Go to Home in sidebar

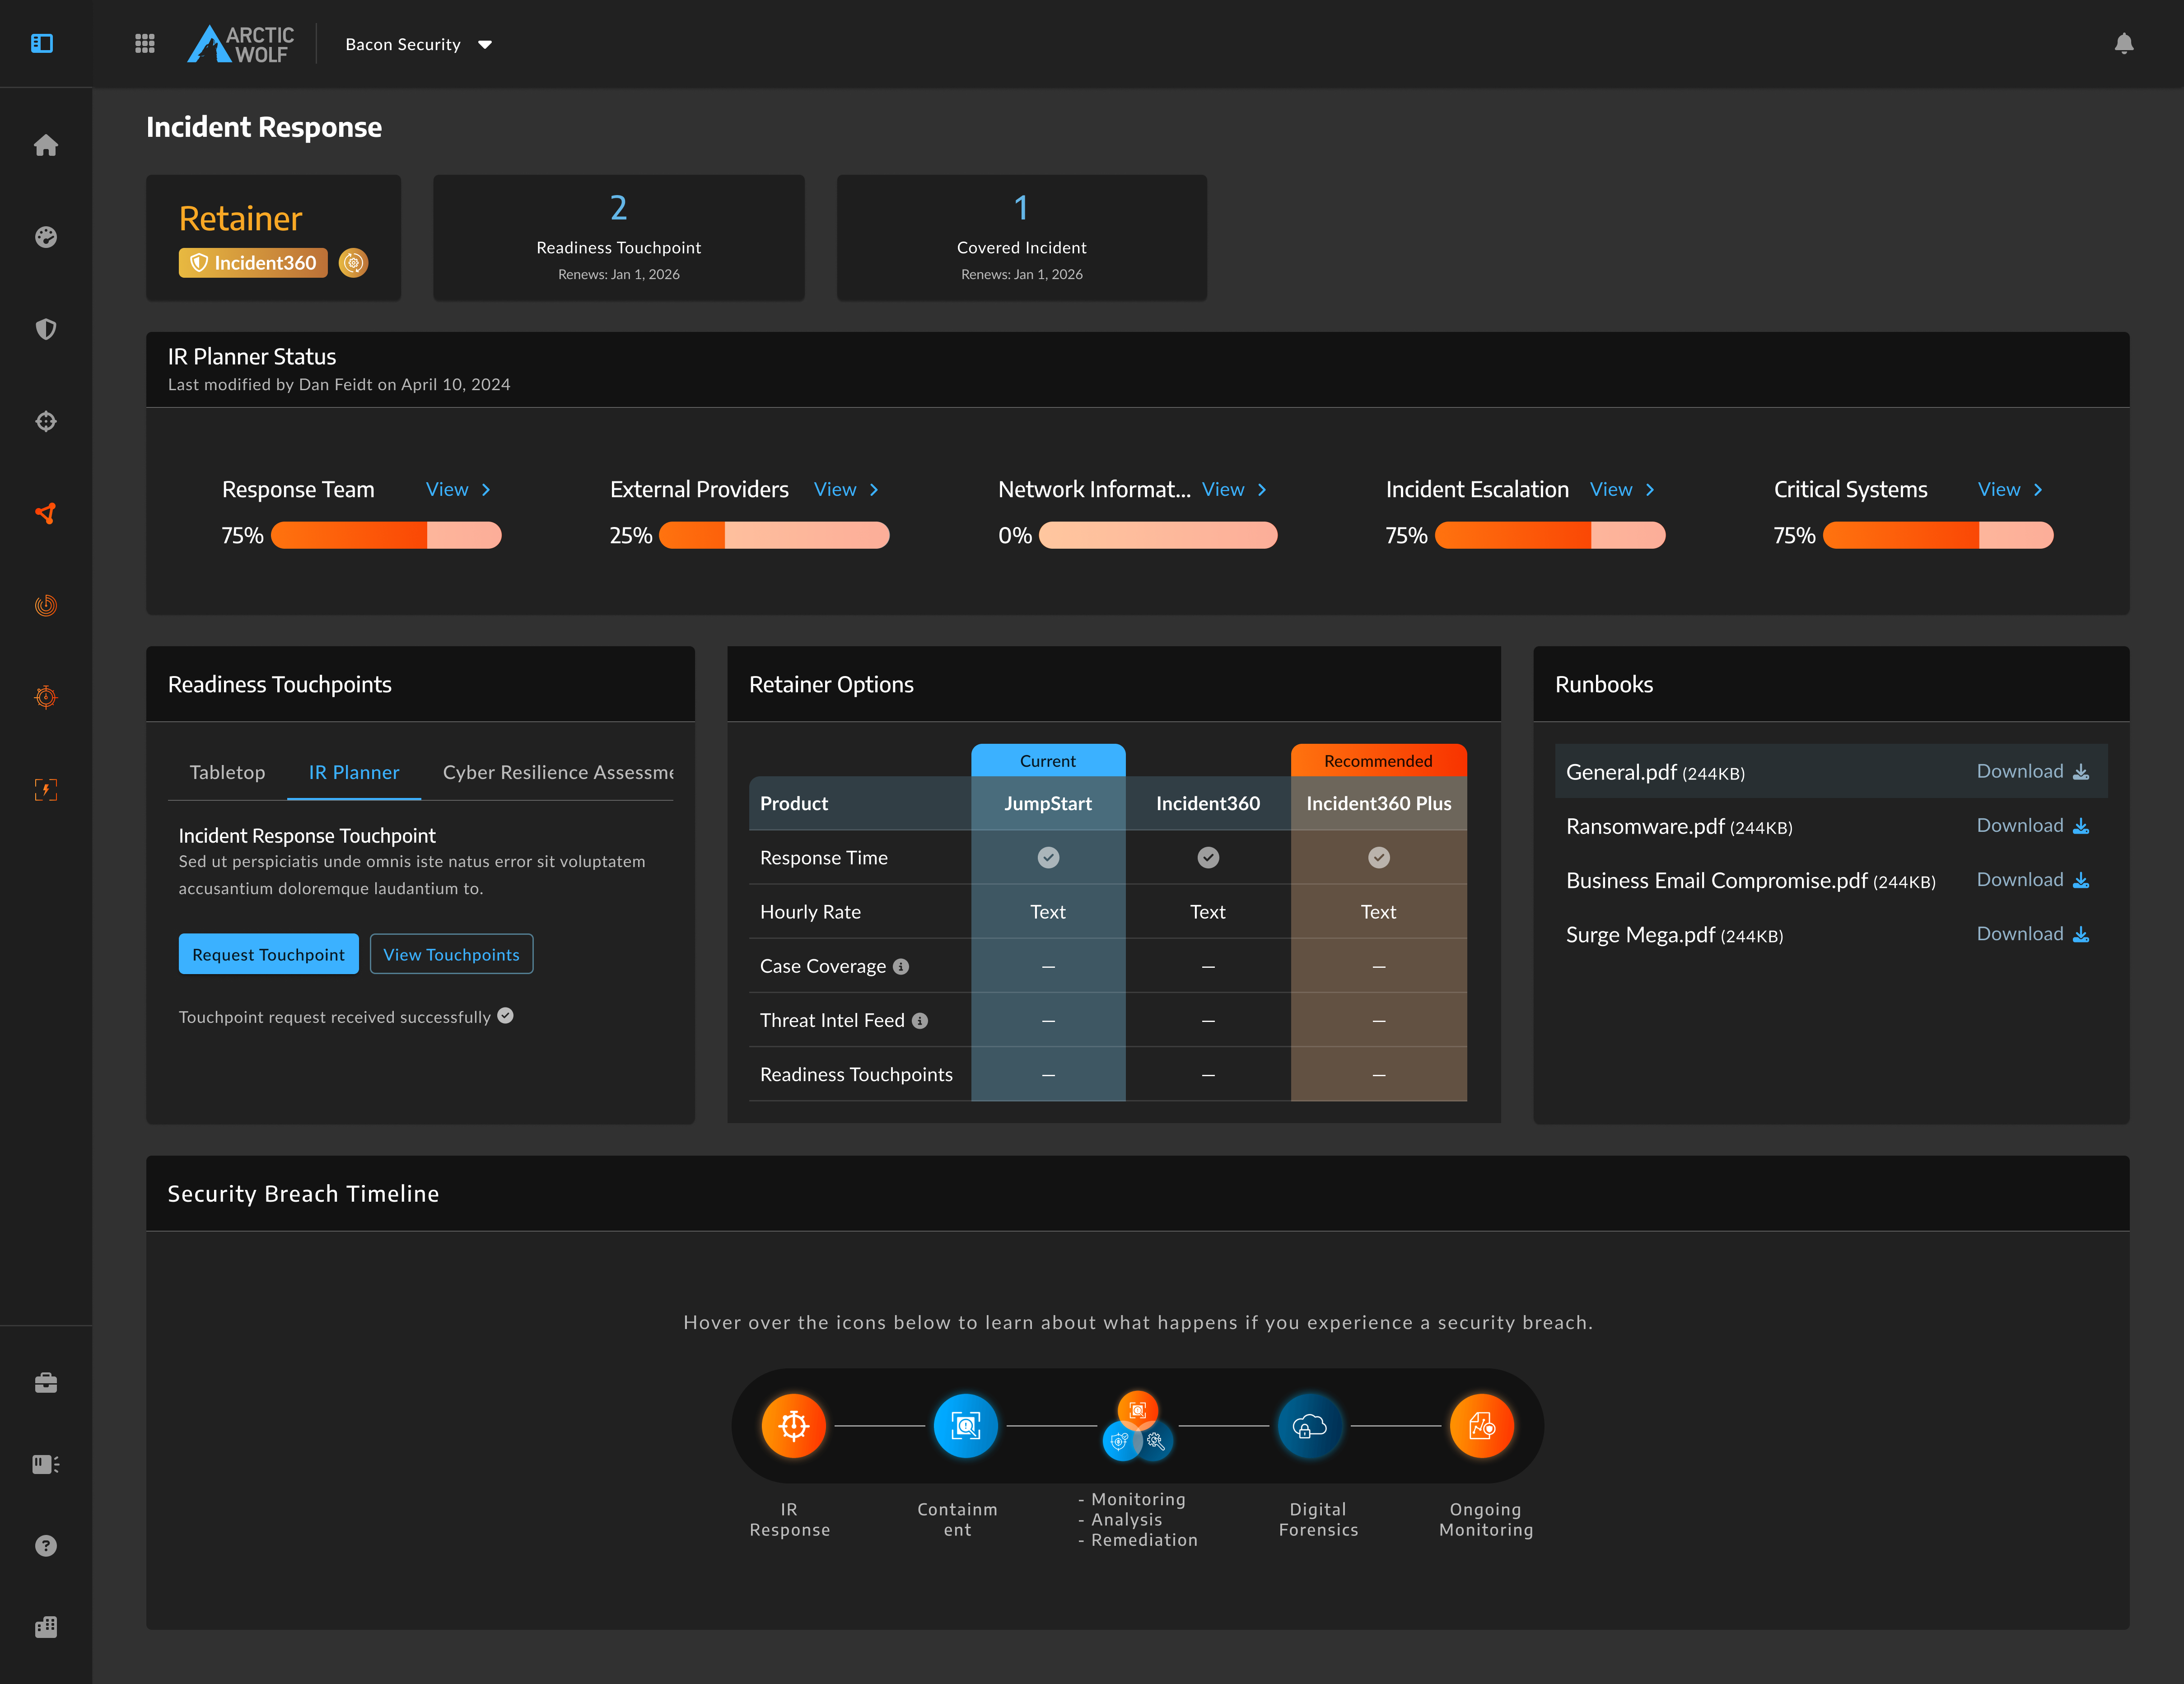[46, 145]
